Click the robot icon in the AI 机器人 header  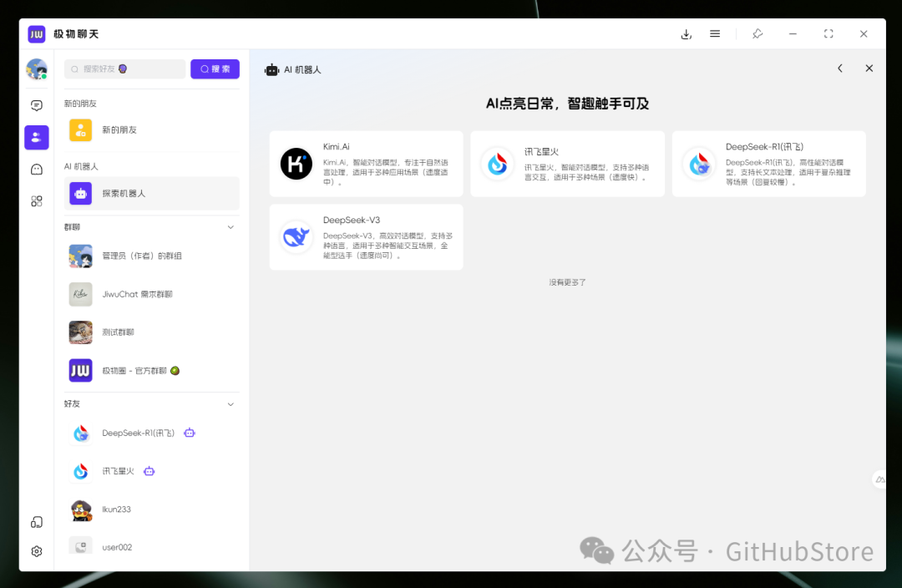[x=271, y=69]
